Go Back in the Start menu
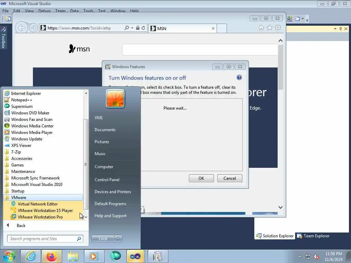The width and height of the screenshot is (351, 263). (x=21, y=225)
